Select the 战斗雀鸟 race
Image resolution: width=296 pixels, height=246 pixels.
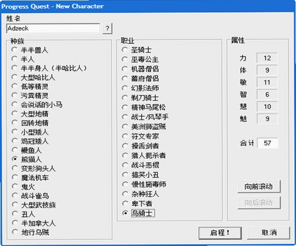[30, 196]
